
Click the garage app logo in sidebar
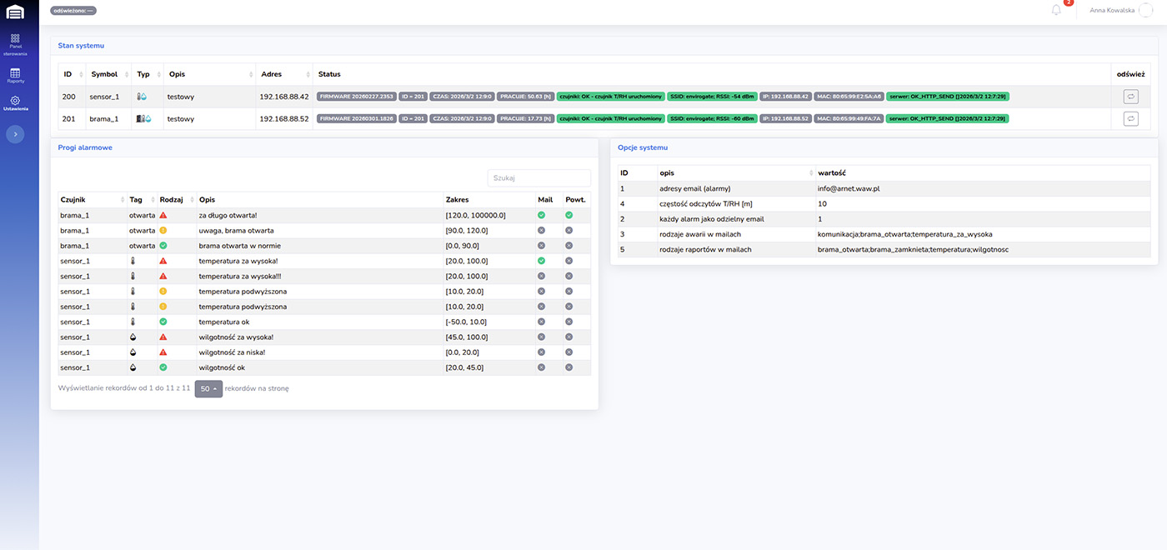pos(15,12)
